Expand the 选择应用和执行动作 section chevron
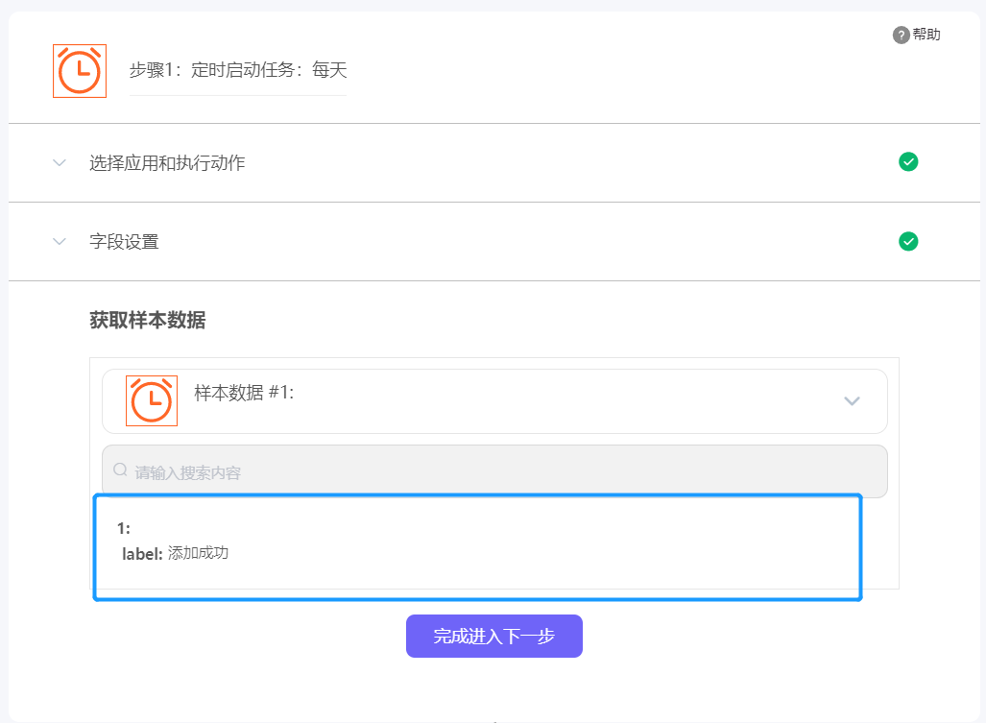Image resolution: width=986 pixels, height=723 pixels. (60, 163)
